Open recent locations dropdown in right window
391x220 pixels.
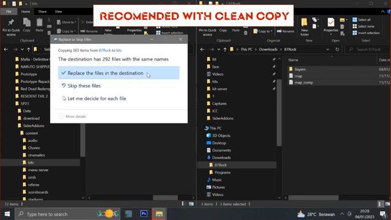219,50
